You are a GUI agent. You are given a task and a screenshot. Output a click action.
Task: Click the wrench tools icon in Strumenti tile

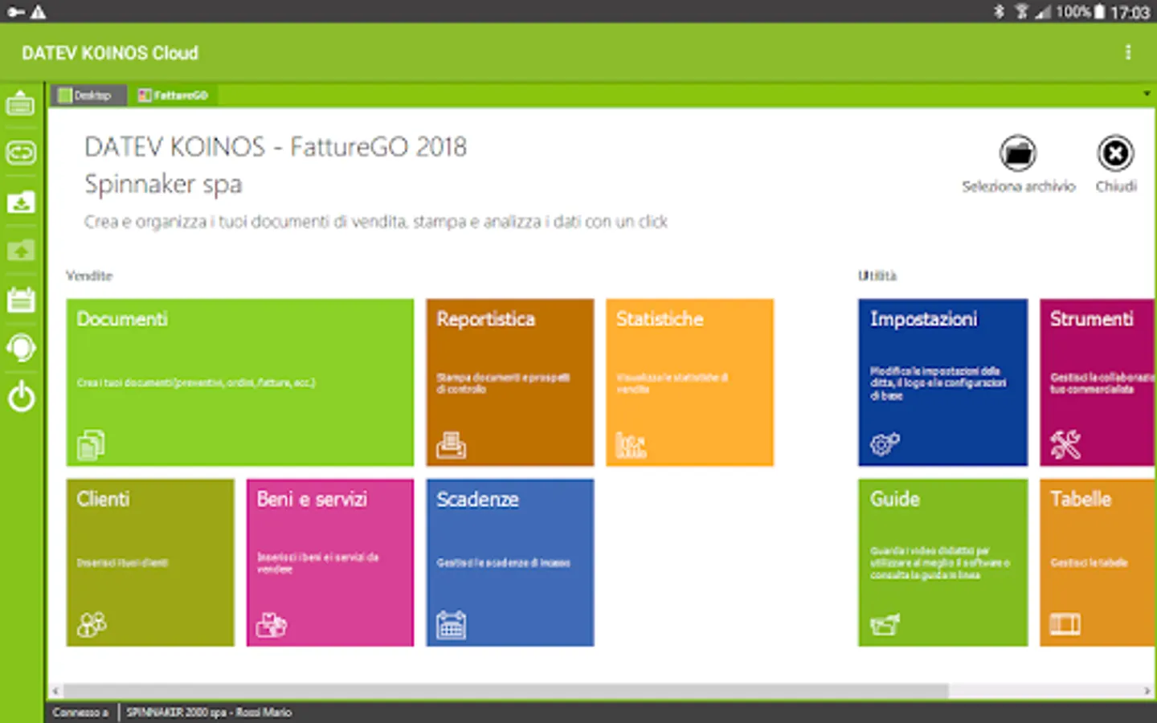tap(1065, 444)
